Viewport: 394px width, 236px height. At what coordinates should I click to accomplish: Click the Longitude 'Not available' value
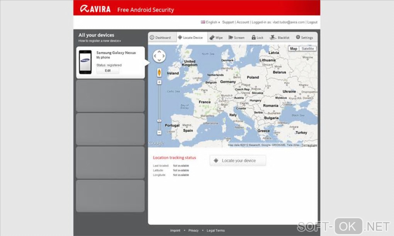coord(181,175)
